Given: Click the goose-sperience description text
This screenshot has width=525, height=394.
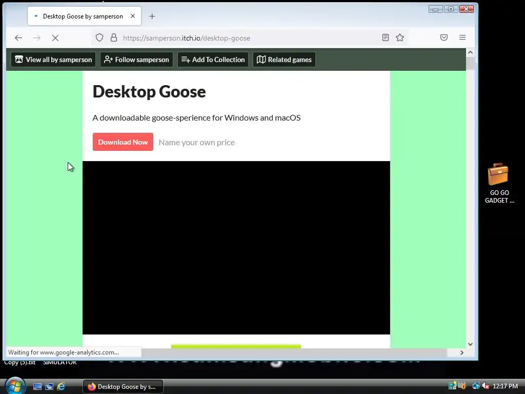Looking at the screenshot, I should tap(196, 118).
